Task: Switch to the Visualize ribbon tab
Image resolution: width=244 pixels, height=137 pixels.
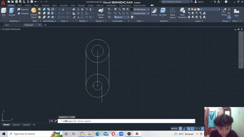Action: (45, 5)
